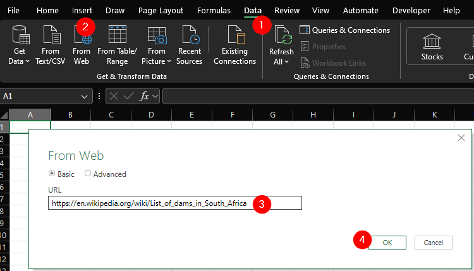Screen dimensions: 474x271
Task: Expand the Name Box dropdown
Action: tap(84, 97)
